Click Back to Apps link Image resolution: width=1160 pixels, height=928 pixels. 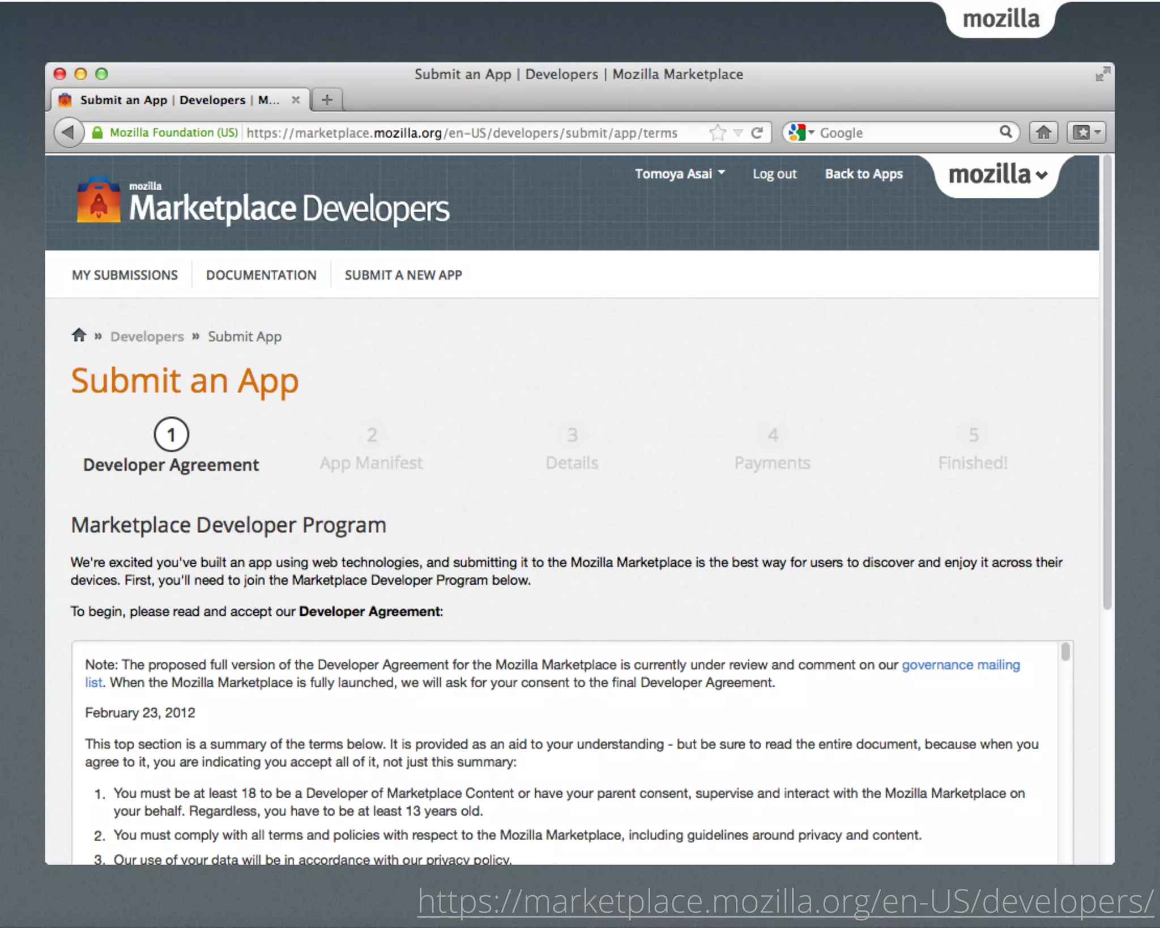tap(864, 174)
